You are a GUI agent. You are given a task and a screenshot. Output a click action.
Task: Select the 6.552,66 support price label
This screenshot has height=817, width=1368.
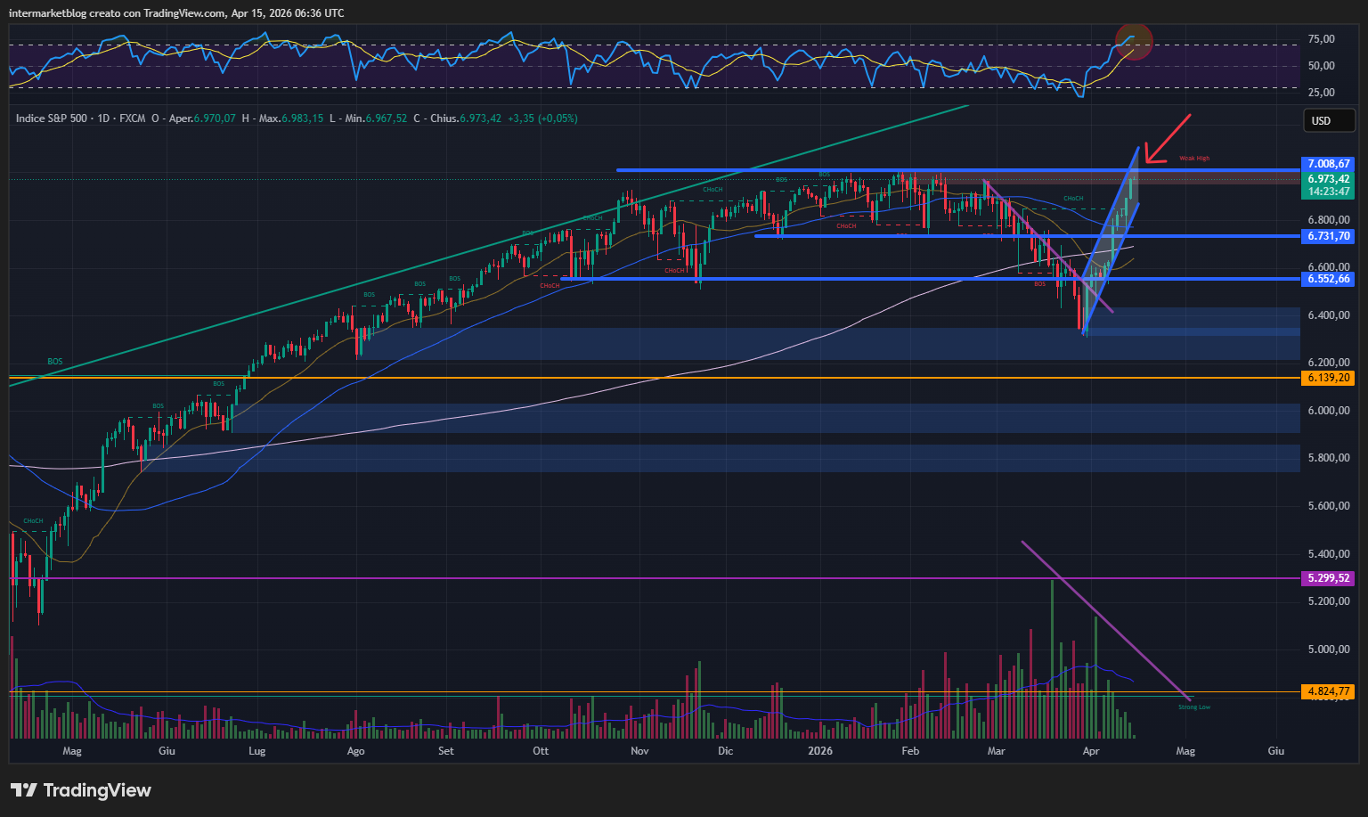coord(1328,279)
